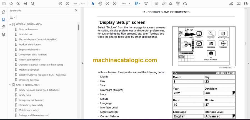Screen dimensions: 250x120
Task: Open the layers panel in sidebar
Action: 4,34
